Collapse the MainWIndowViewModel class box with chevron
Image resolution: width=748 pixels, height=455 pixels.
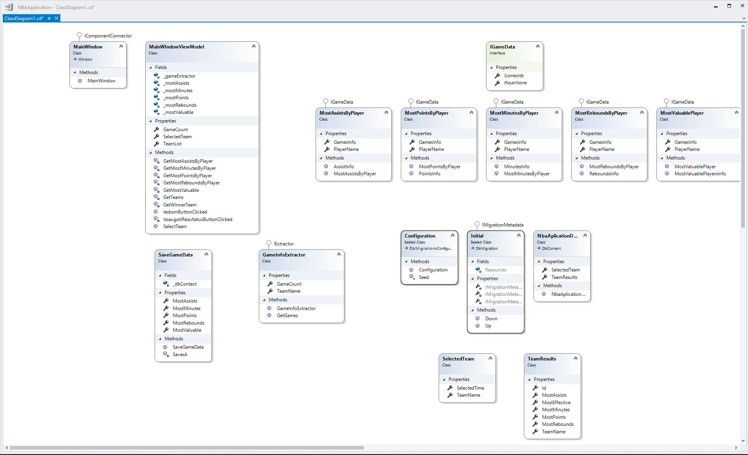(x=254, y=46)
